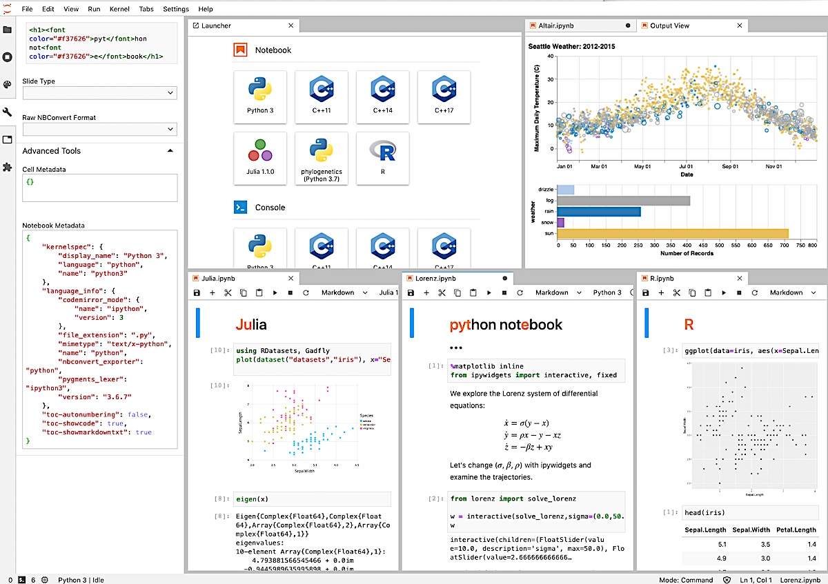Close the R.ipynb tab
Viewport: 828px width, 584px height.
point(740,279)
